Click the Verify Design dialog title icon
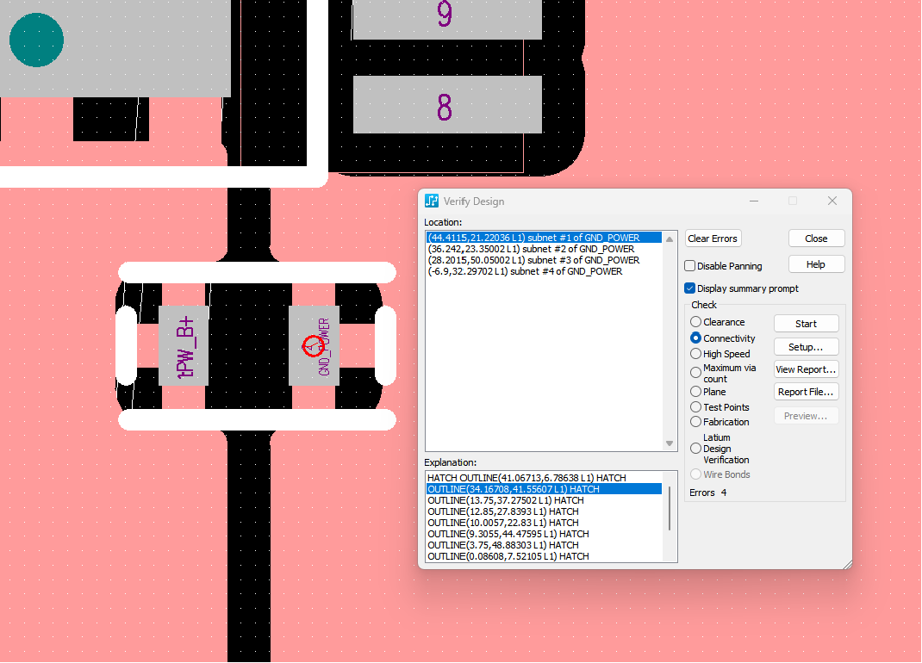The width and height of the screenshot is (922, 663). coord(432,201)
